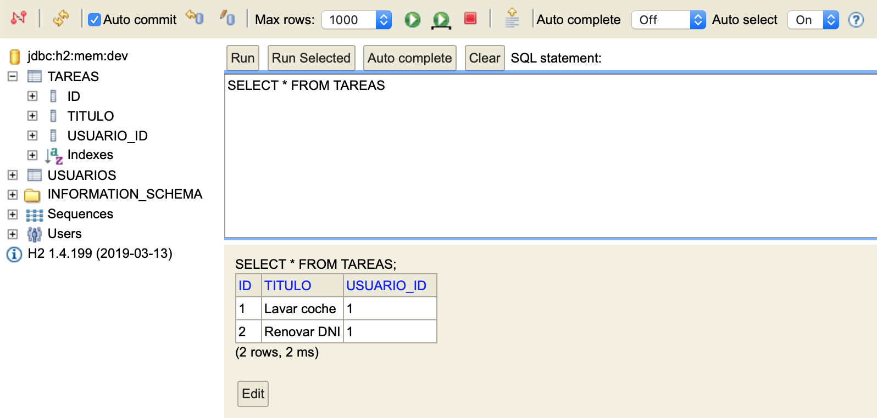This screenshot has width=877, height=418.
Task: Expand the USUARIOS table node
Action: coord(13,175)
